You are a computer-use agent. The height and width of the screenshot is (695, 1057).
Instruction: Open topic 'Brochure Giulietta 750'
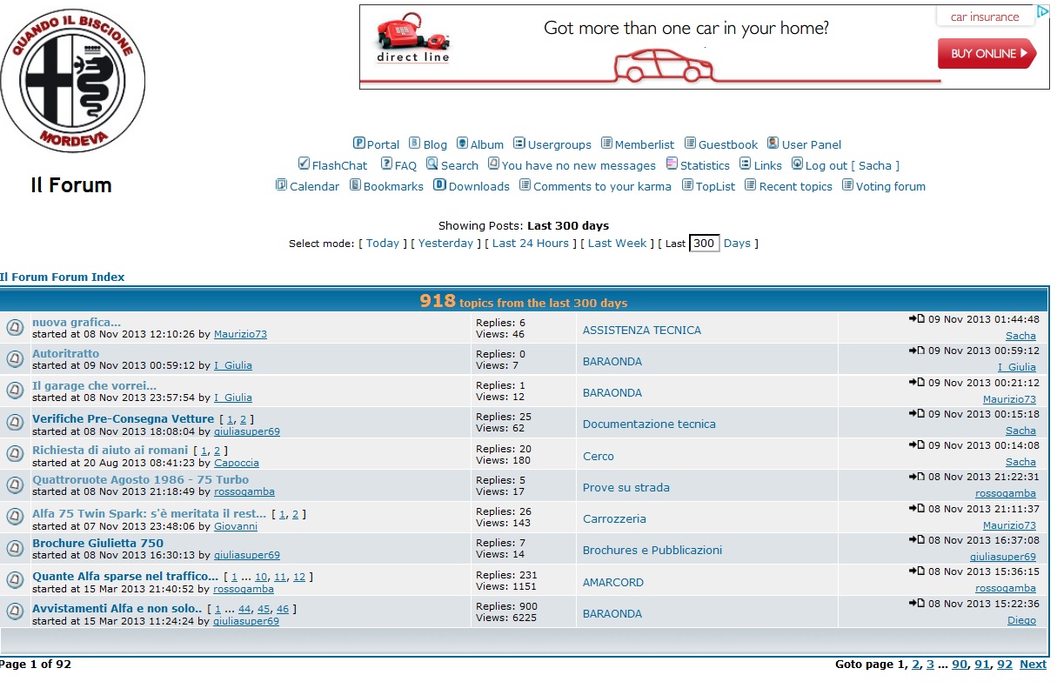click(x=97, y=543)
